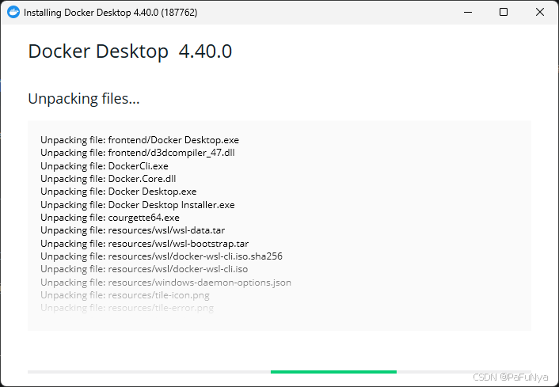559x387 pixels.
Task: Select the 'docker-wsl-cli.iso.sha256' log line
Action: pyautogui.click(x=162, y=256)
